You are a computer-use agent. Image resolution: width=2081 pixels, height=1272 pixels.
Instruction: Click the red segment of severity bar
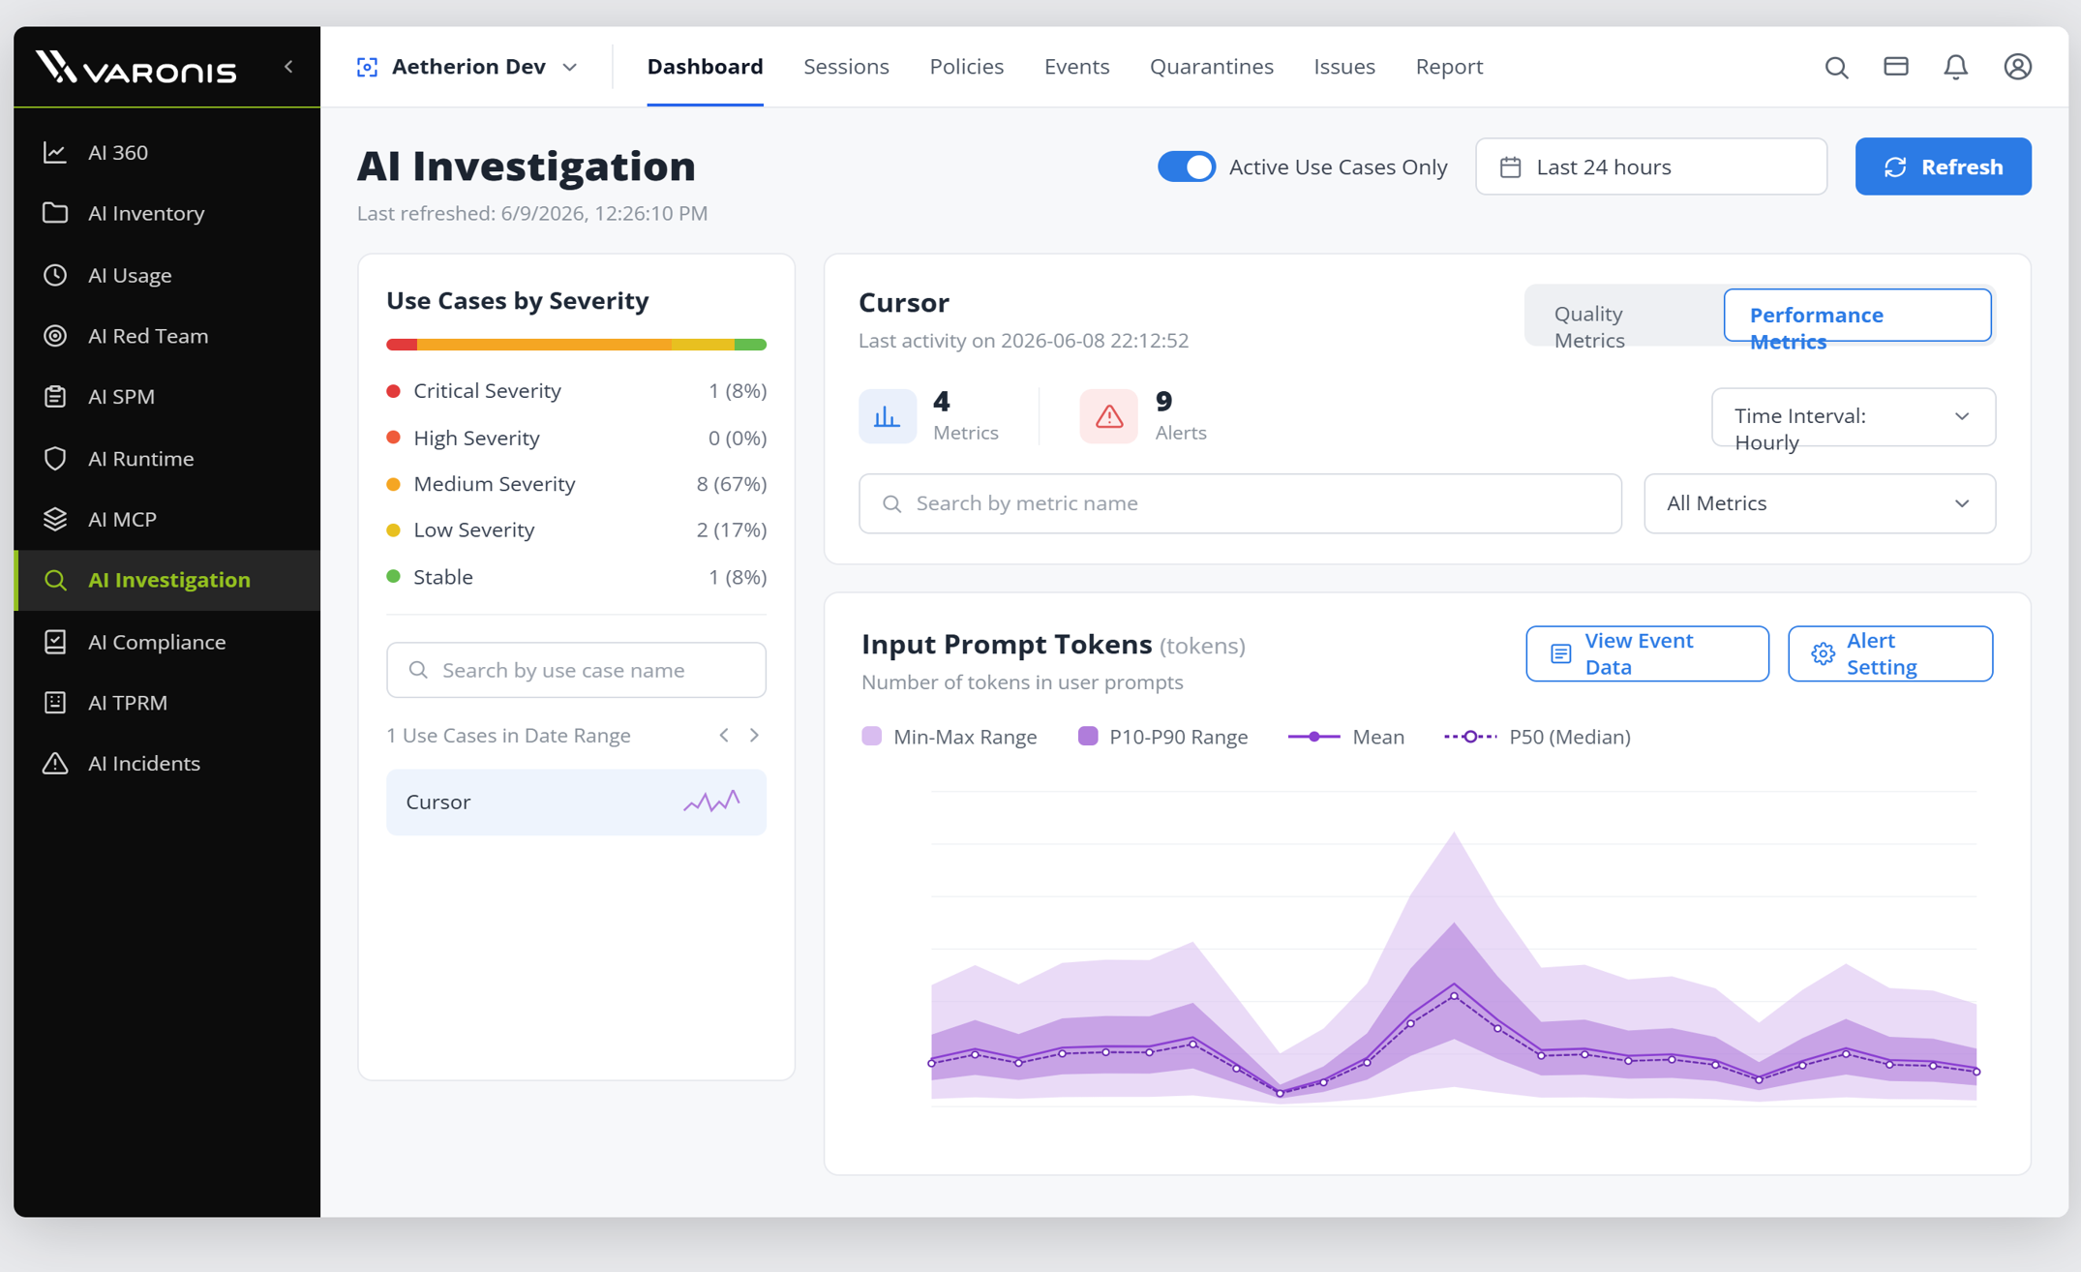pos(402,345)
